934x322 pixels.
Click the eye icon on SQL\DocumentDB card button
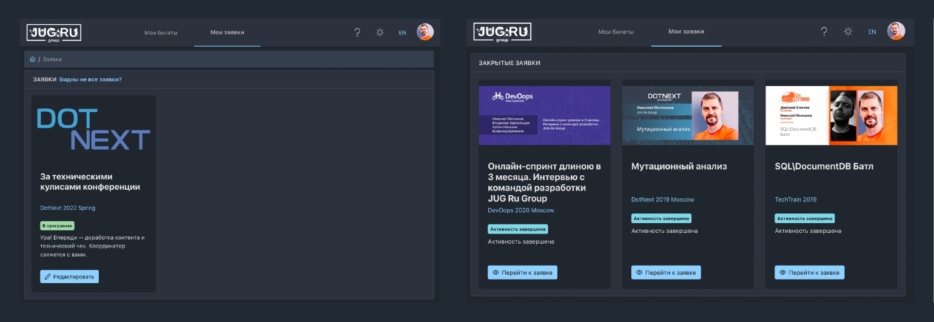782,273
